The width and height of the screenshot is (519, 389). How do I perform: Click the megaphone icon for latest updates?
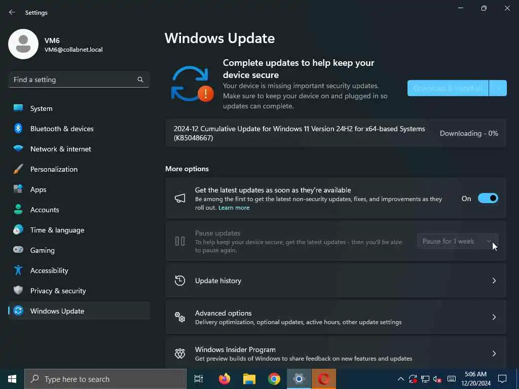point(180,198)
